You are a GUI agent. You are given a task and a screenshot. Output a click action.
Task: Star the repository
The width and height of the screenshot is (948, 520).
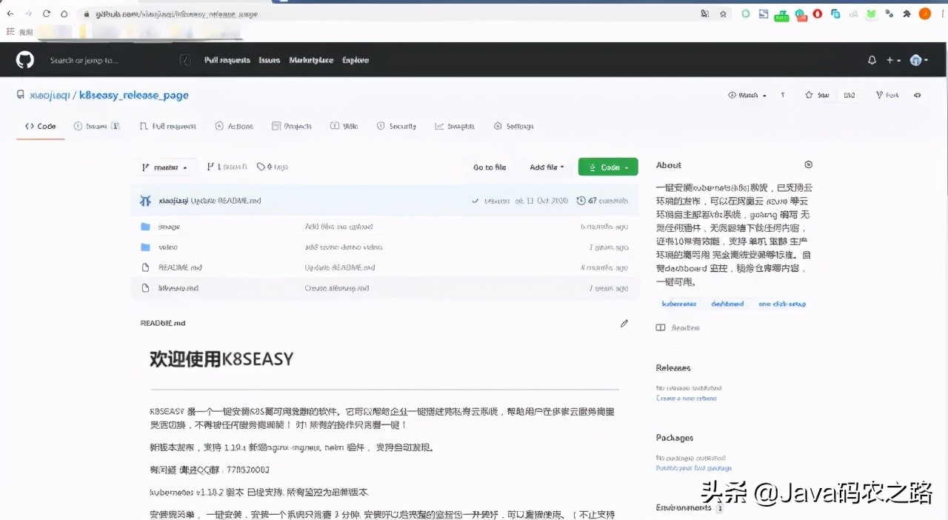point(817,95)
